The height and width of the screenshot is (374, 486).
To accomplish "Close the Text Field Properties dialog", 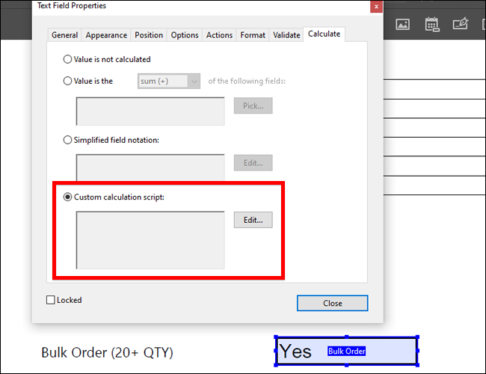I will pos(376,7).
